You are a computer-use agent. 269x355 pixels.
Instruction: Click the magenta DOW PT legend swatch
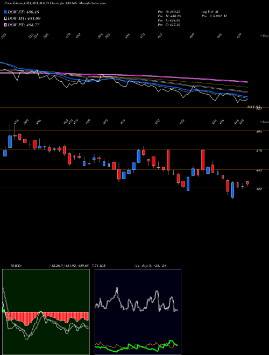pos(6,25)
